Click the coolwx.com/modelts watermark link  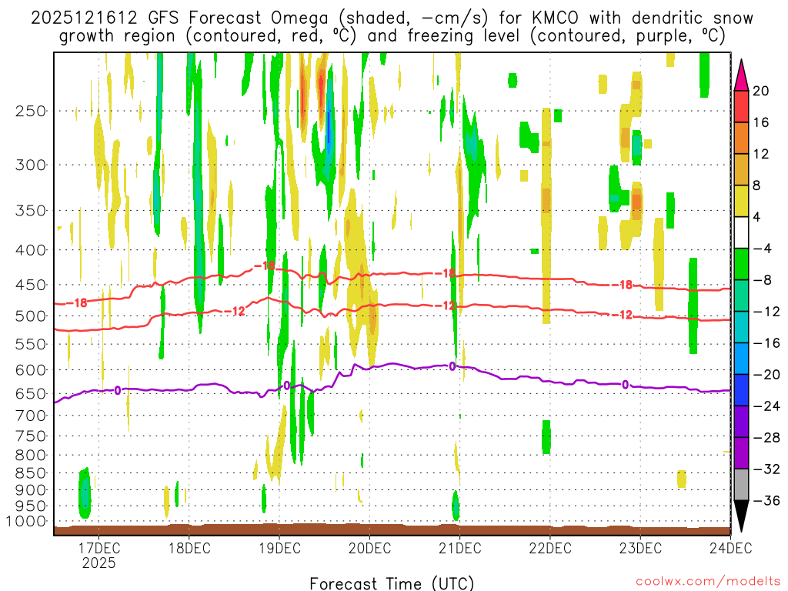(708, 582)
